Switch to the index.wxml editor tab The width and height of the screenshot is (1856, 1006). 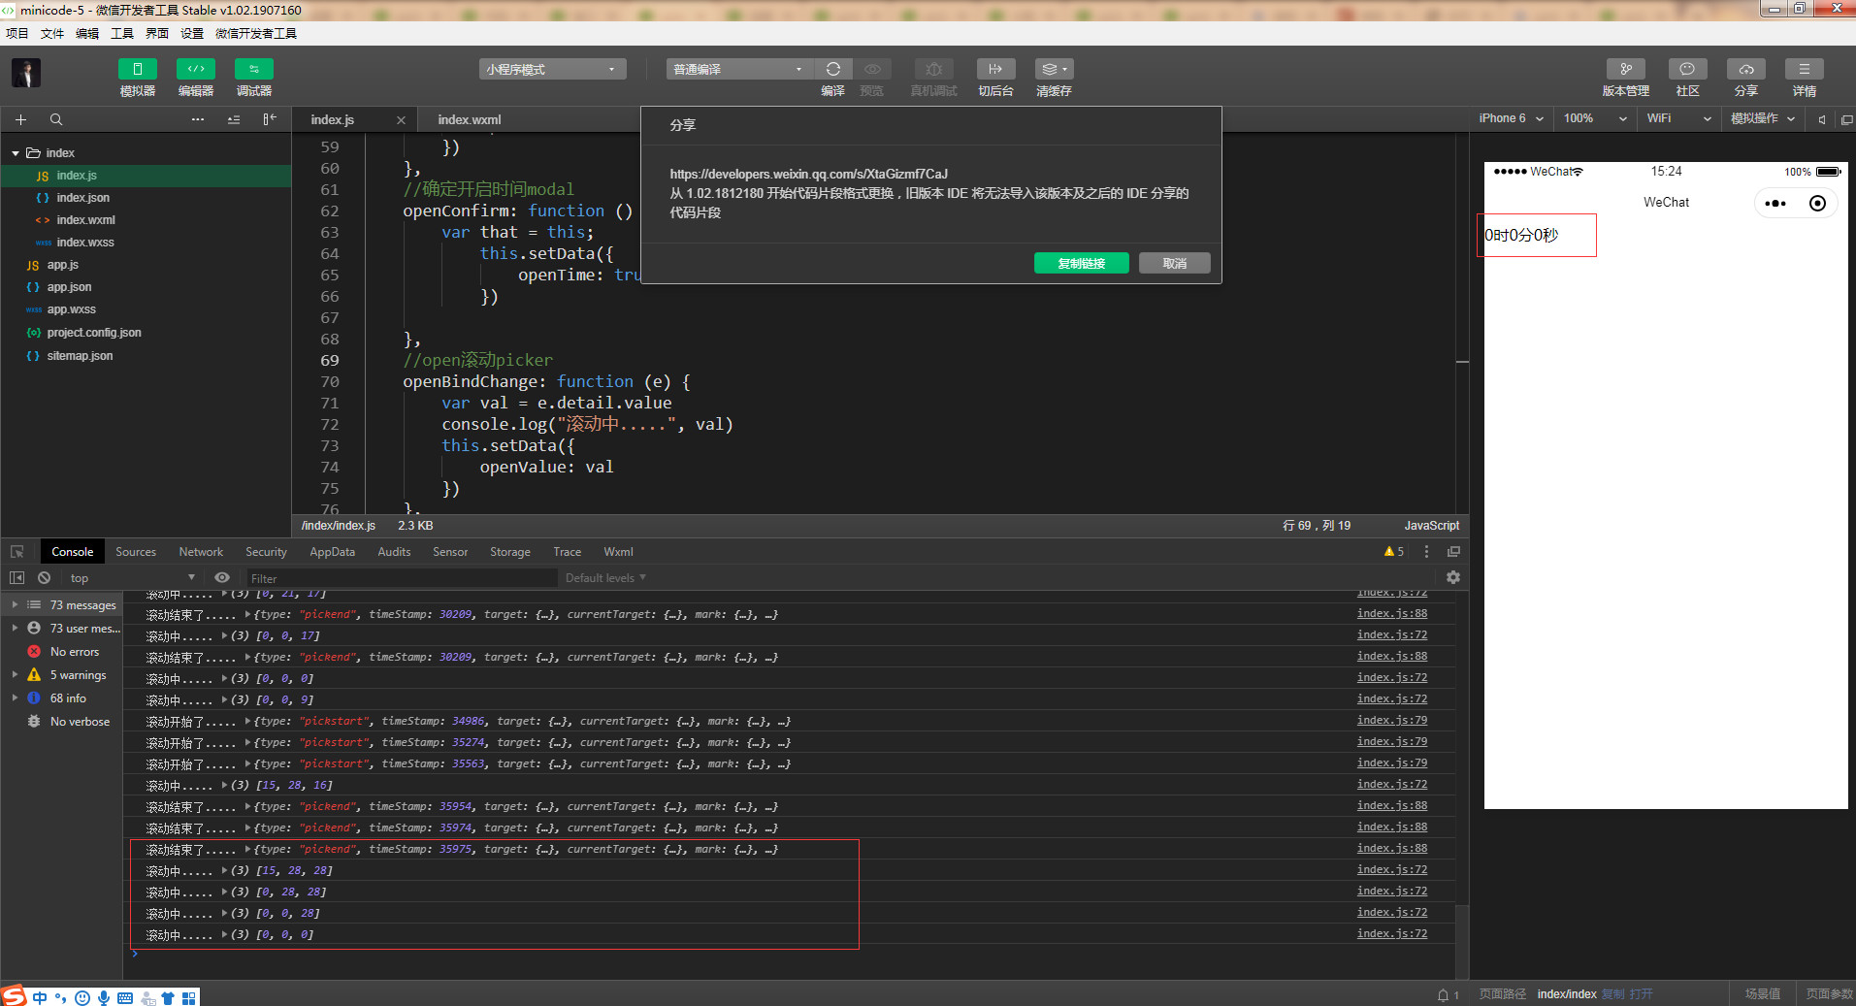470,120
